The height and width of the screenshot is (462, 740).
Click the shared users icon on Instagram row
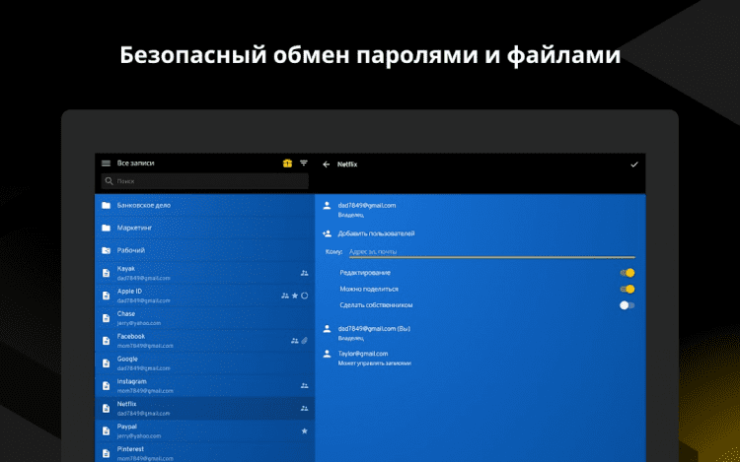tap(305, 386)
